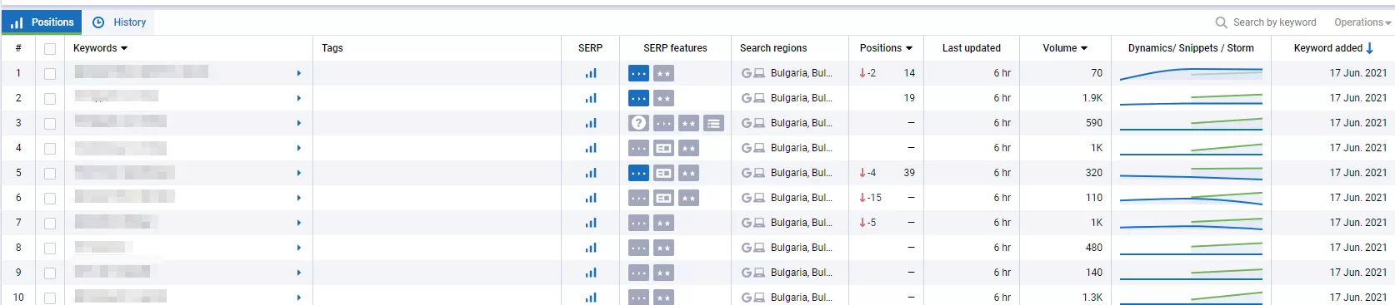Click blue sitelinks feature icon in row 1

point(638,73)
